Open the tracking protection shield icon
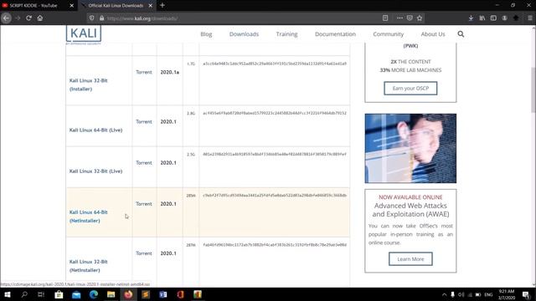This screenshot has width=536, height=301. pos(91,18)
